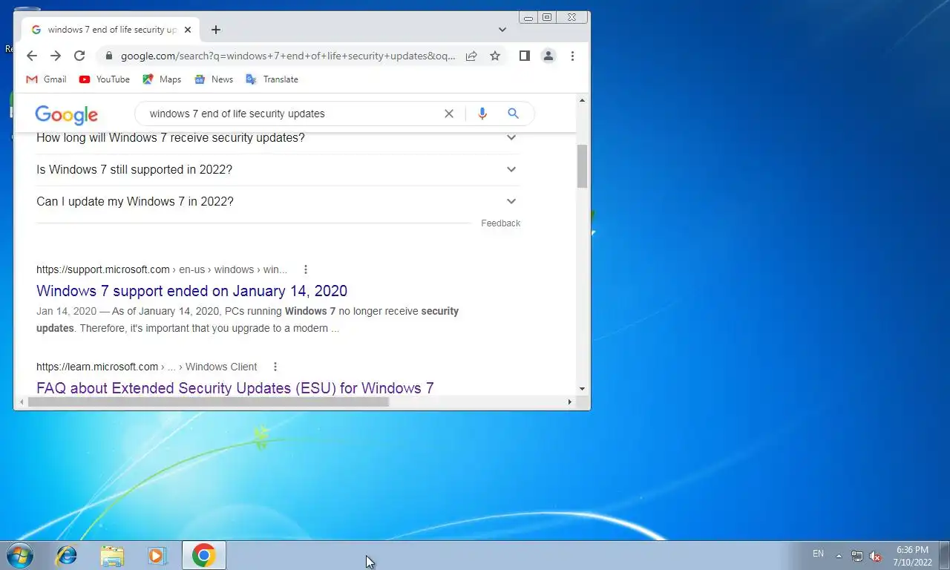The image size is (950, 570).
Task: Open options for the learn.microsoft.com result
Action: (275, 367)
